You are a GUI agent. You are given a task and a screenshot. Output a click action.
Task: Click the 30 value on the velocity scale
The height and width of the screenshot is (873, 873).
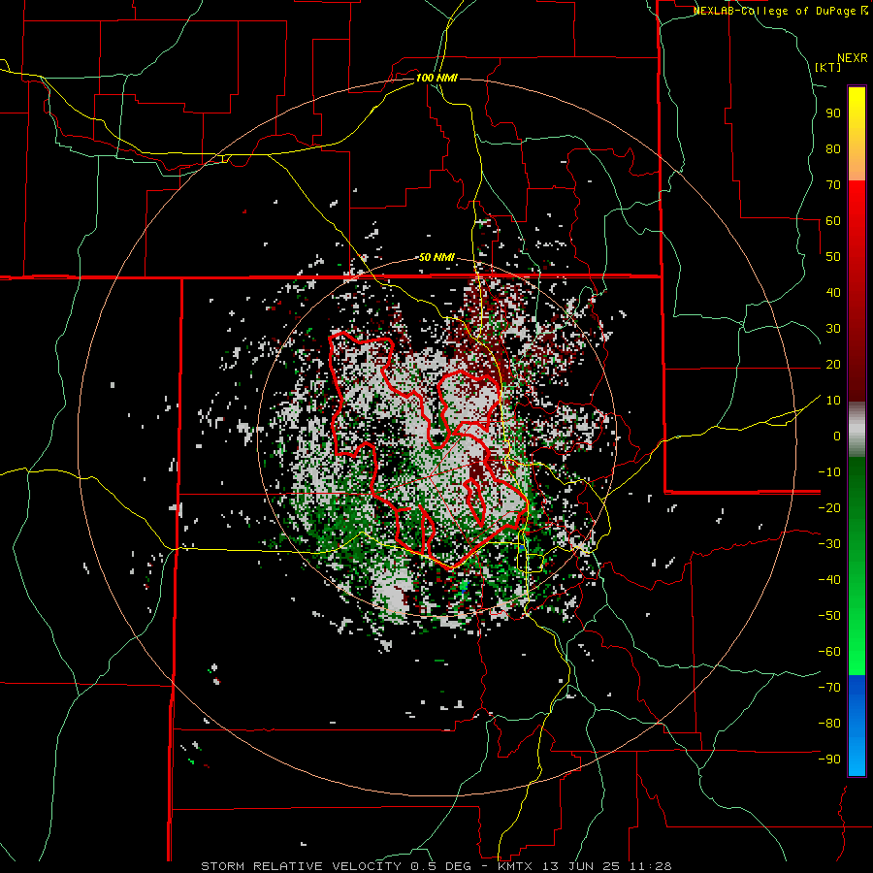click(x=833, y=329)
